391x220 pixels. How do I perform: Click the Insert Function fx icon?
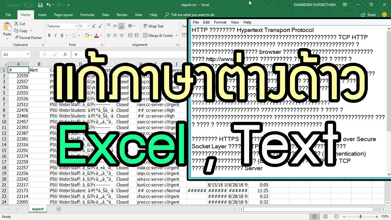(65, 54)
